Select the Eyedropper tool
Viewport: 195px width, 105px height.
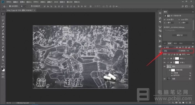coord(3,27)
